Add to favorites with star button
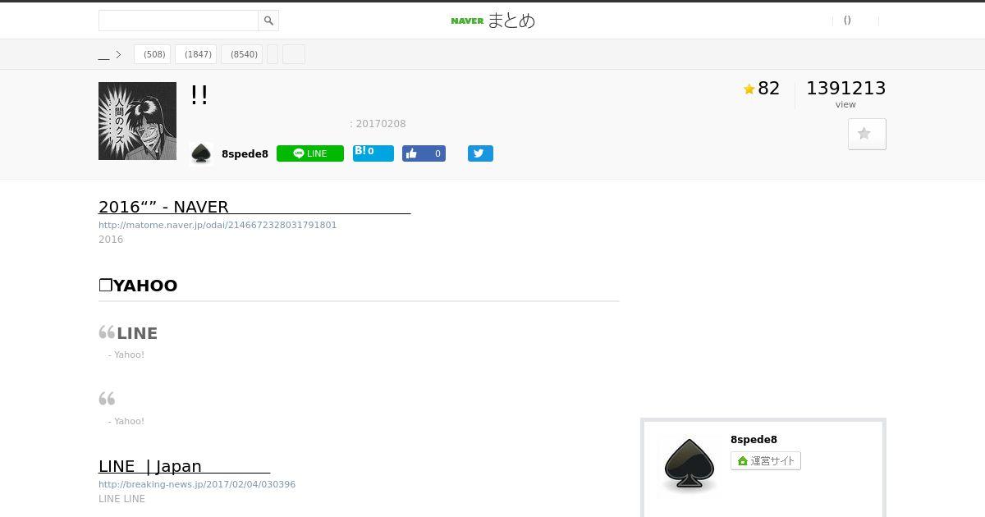This screenshot has height=517, width=985. coord(867,134)
